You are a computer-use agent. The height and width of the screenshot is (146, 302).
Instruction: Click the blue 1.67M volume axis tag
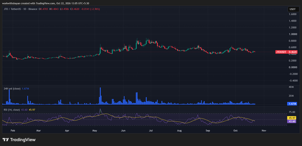pos(292,104)
